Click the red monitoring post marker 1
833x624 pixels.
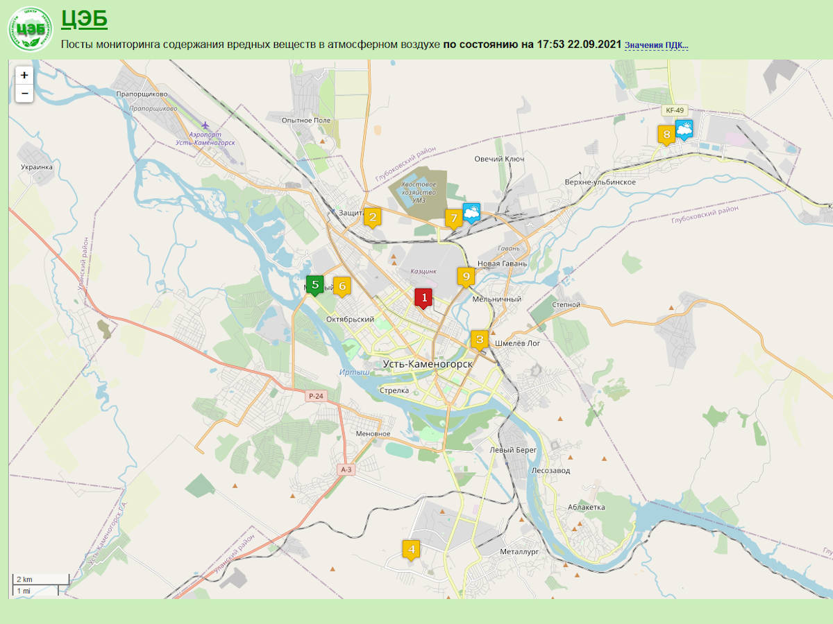pyautogui.click(x=423, y=297)
